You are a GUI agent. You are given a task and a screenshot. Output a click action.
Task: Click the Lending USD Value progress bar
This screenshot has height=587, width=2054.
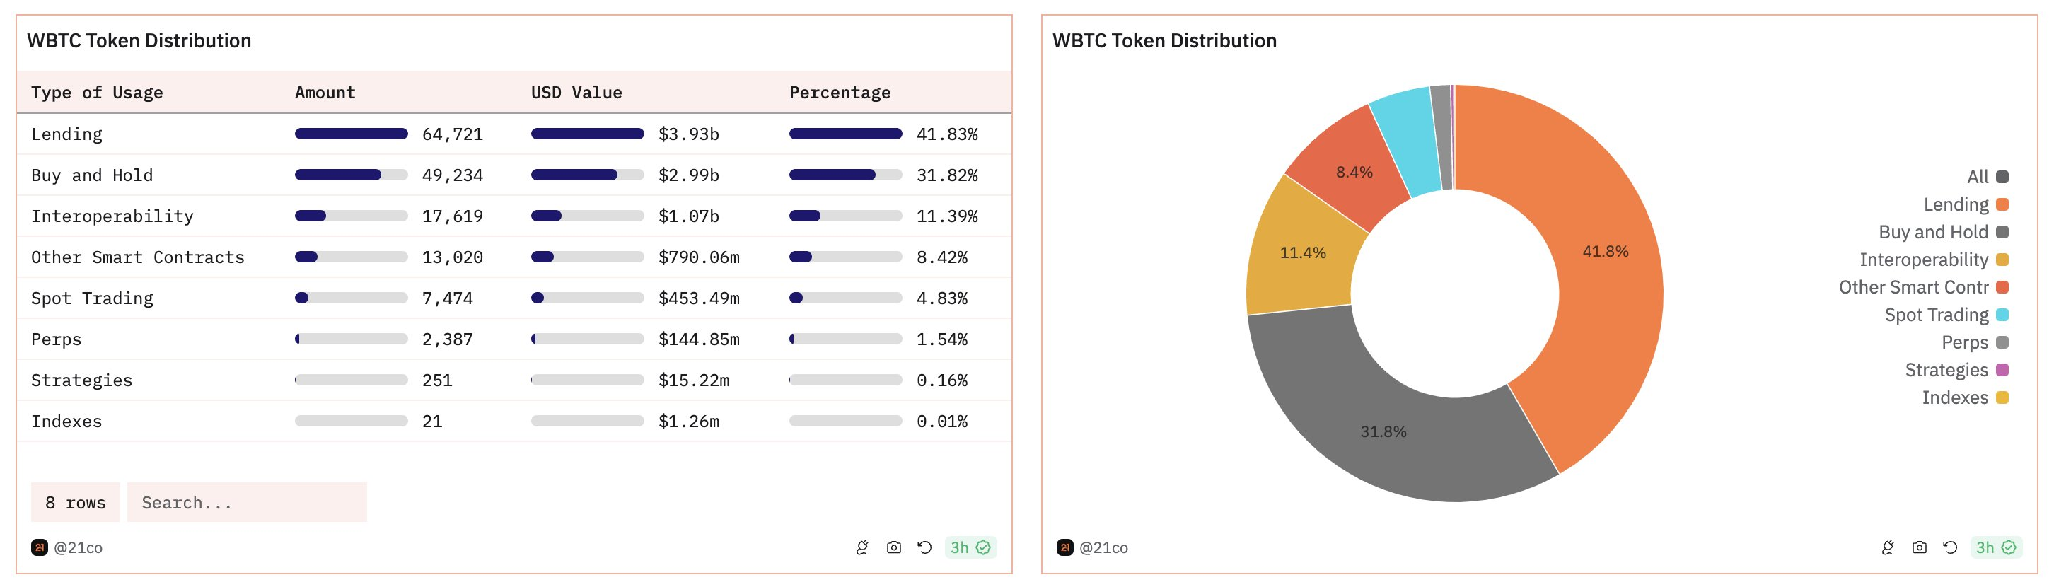pos(588,134)
